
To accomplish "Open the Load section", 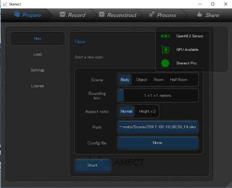I will tap(38, 54).
